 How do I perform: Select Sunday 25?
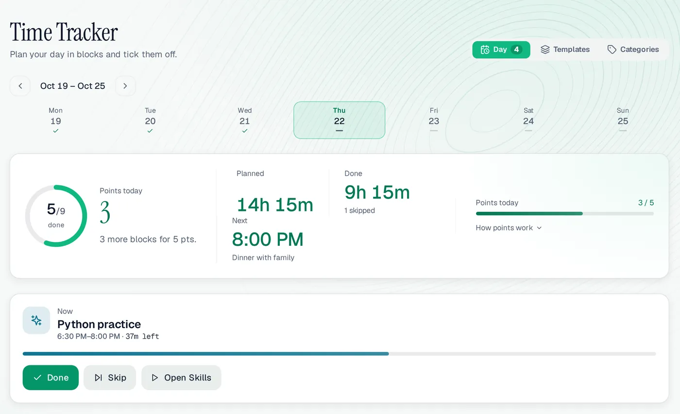[x=623, y=120]
